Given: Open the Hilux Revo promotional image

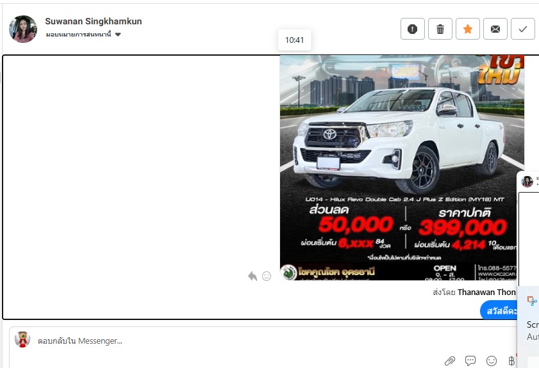Looking at the screenshot, I should click(402, 168).
